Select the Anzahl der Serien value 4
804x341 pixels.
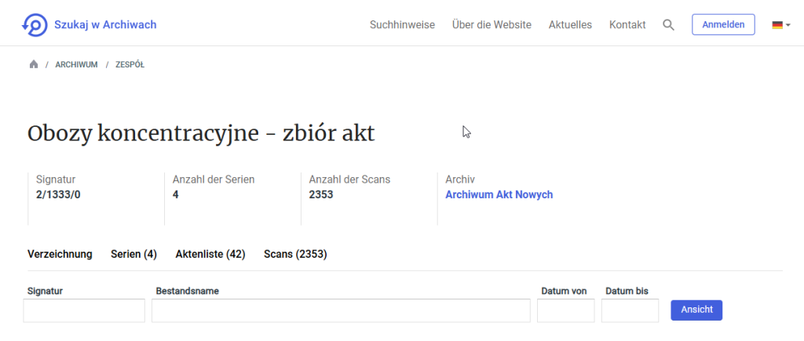pyautogui.click(x=175, y=194)
